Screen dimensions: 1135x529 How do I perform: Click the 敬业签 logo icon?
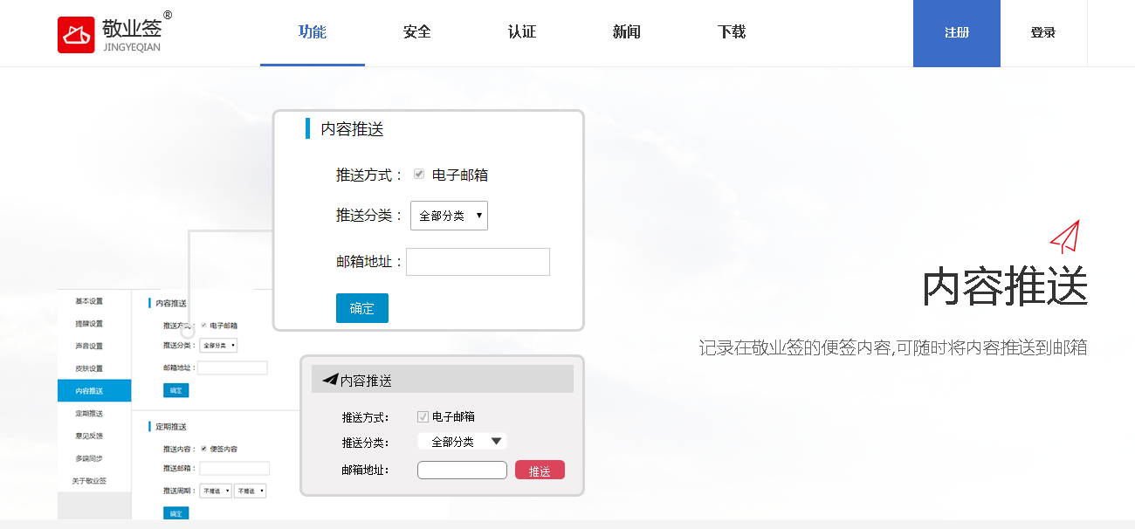(x=74, y=32)
